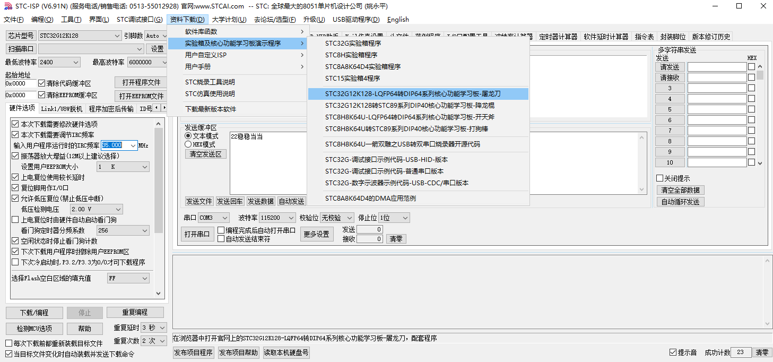Click the 检测MCU选项 button

point(34,329)
